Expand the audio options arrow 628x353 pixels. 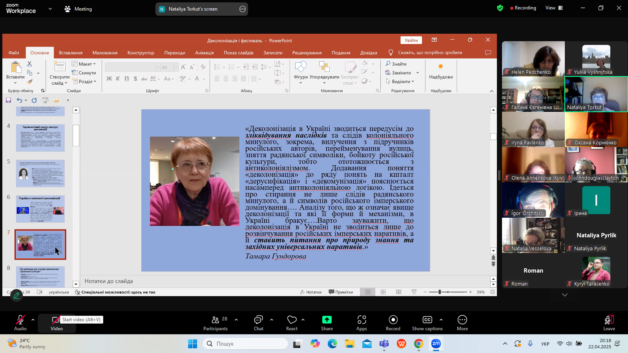point(33,320)
